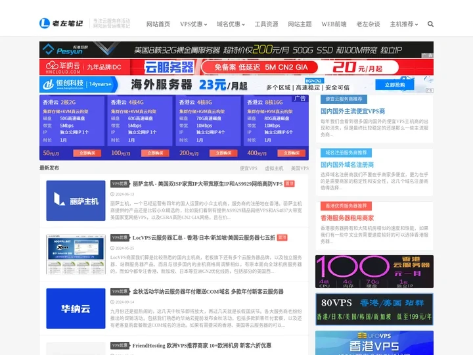This screenshot has width=473, height=355.
Task: Click VPS优惠 tag on LocVPS post
Action: (x=120, y=237)
